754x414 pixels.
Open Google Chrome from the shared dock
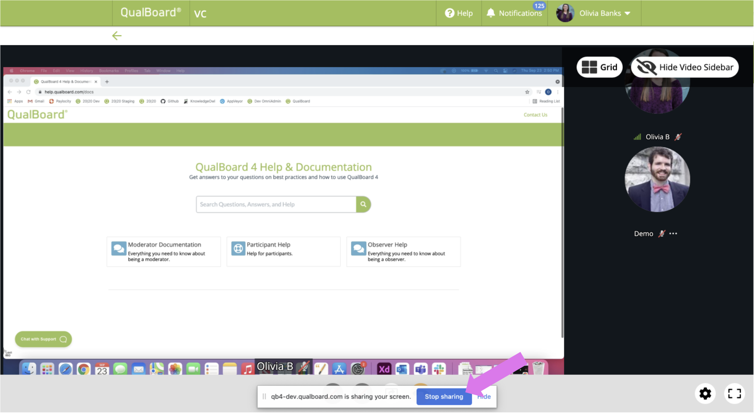[x=83, y=368]
